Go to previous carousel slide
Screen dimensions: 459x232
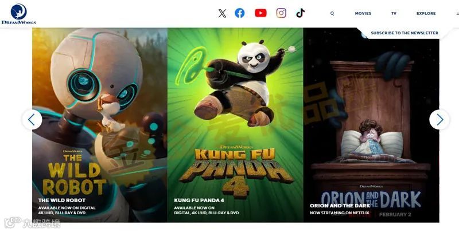click(32, 120)
